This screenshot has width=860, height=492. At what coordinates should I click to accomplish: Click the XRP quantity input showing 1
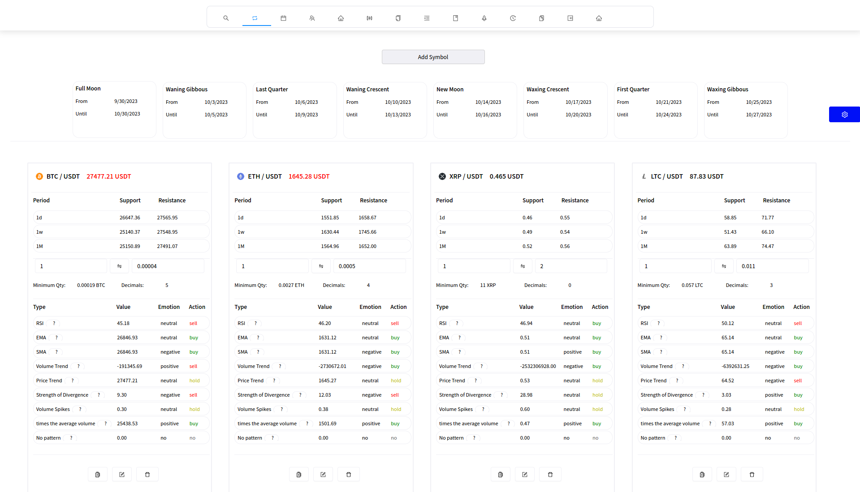tap(474, 266)
